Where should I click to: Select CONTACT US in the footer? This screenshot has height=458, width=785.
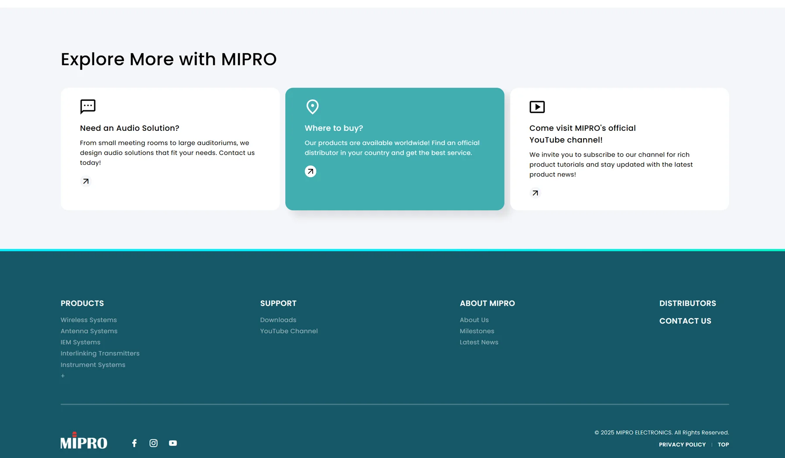(685, 321)
